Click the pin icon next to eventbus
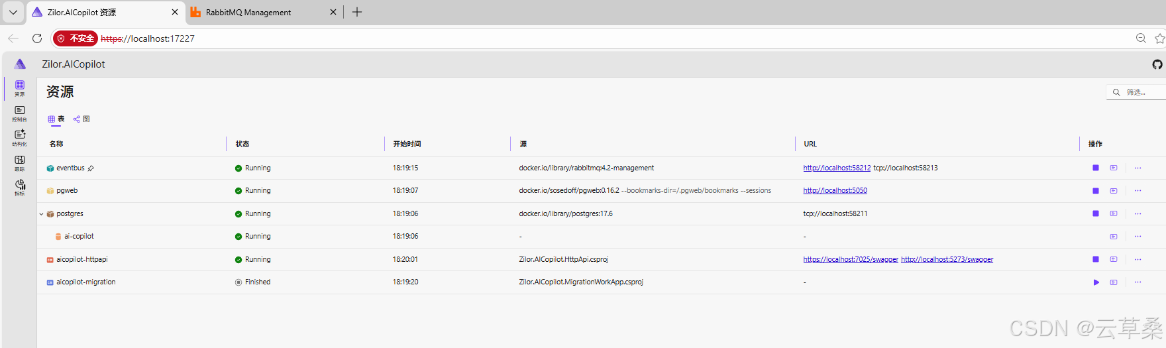1166x348 pixels. 91,168
